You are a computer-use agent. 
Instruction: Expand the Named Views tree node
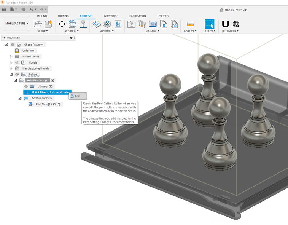point(11,57)
